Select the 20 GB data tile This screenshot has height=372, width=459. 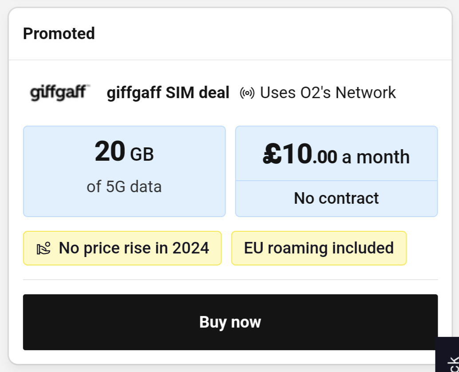point(124,171)
